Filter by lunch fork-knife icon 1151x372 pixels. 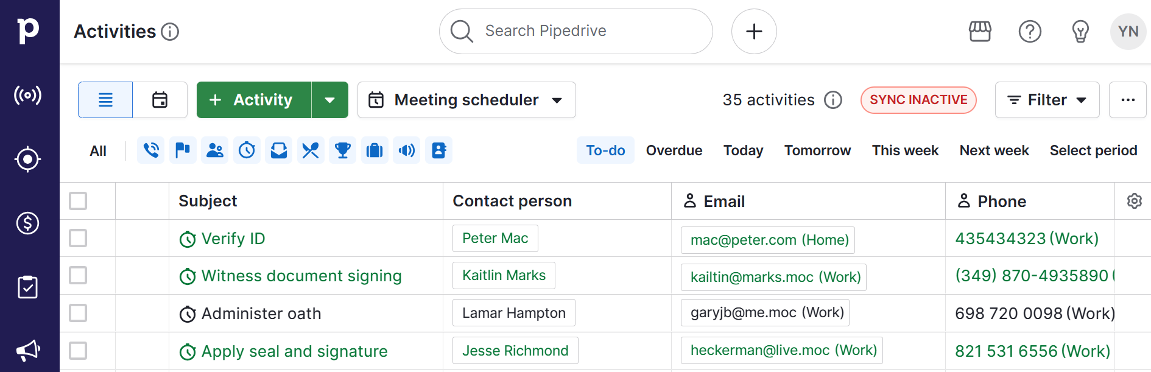coord(311,150)
